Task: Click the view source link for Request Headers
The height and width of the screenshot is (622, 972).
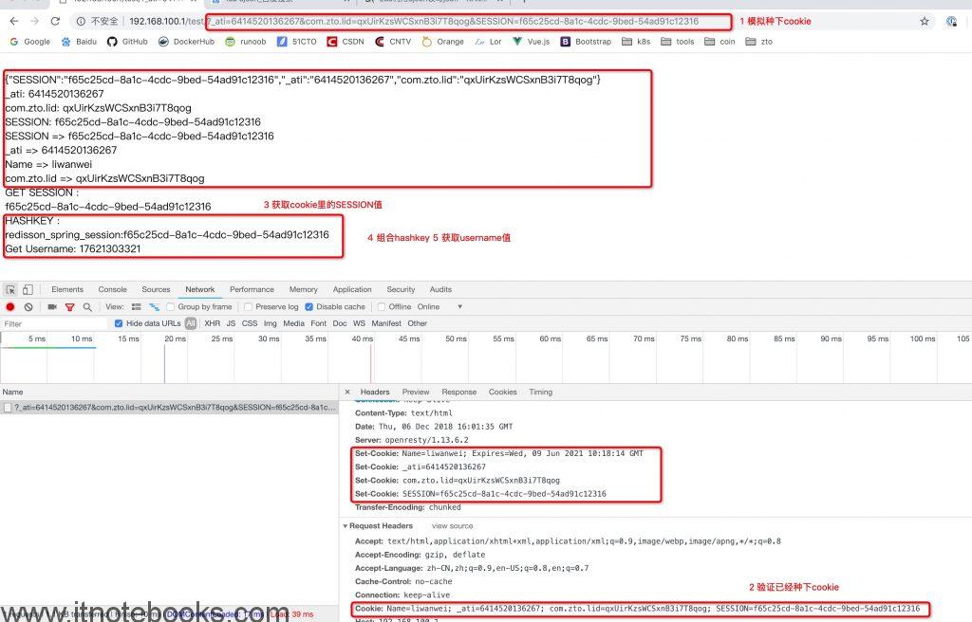Action: [x=452, y=526]
